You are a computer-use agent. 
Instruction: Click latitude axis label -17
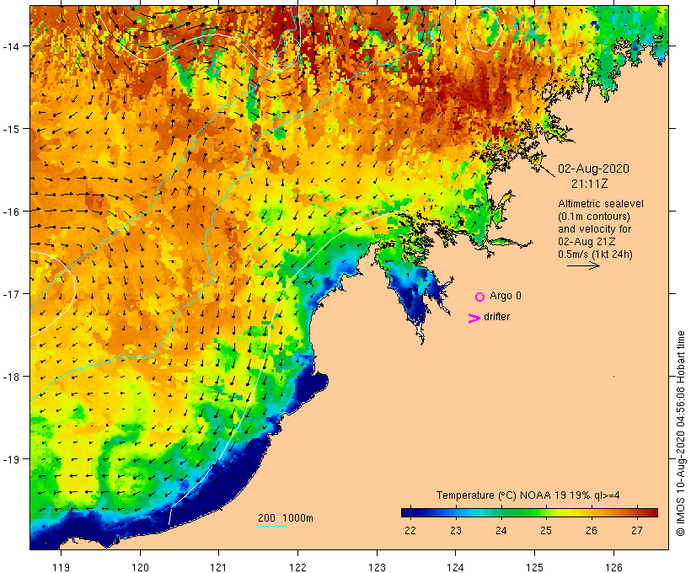point(11,294)
